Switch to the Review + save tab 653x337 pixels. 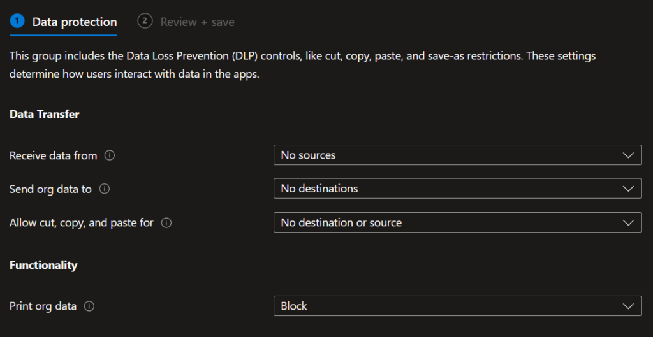point(197,22)
